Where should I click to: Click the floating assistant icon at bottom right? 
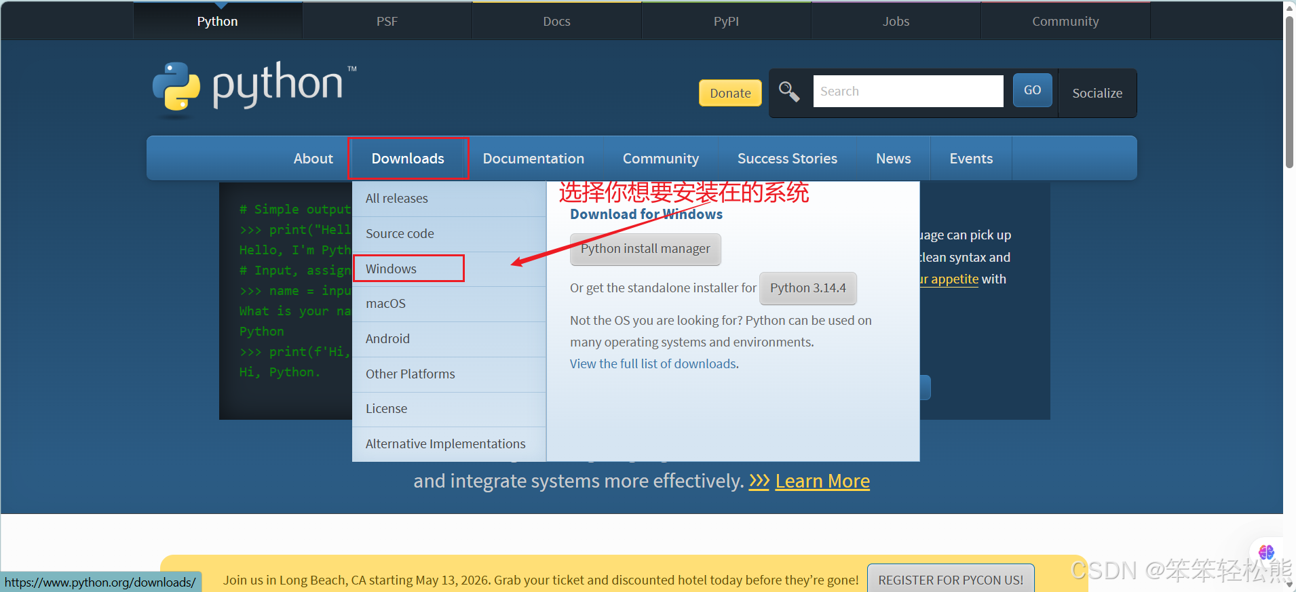(x=1266, y=552)
